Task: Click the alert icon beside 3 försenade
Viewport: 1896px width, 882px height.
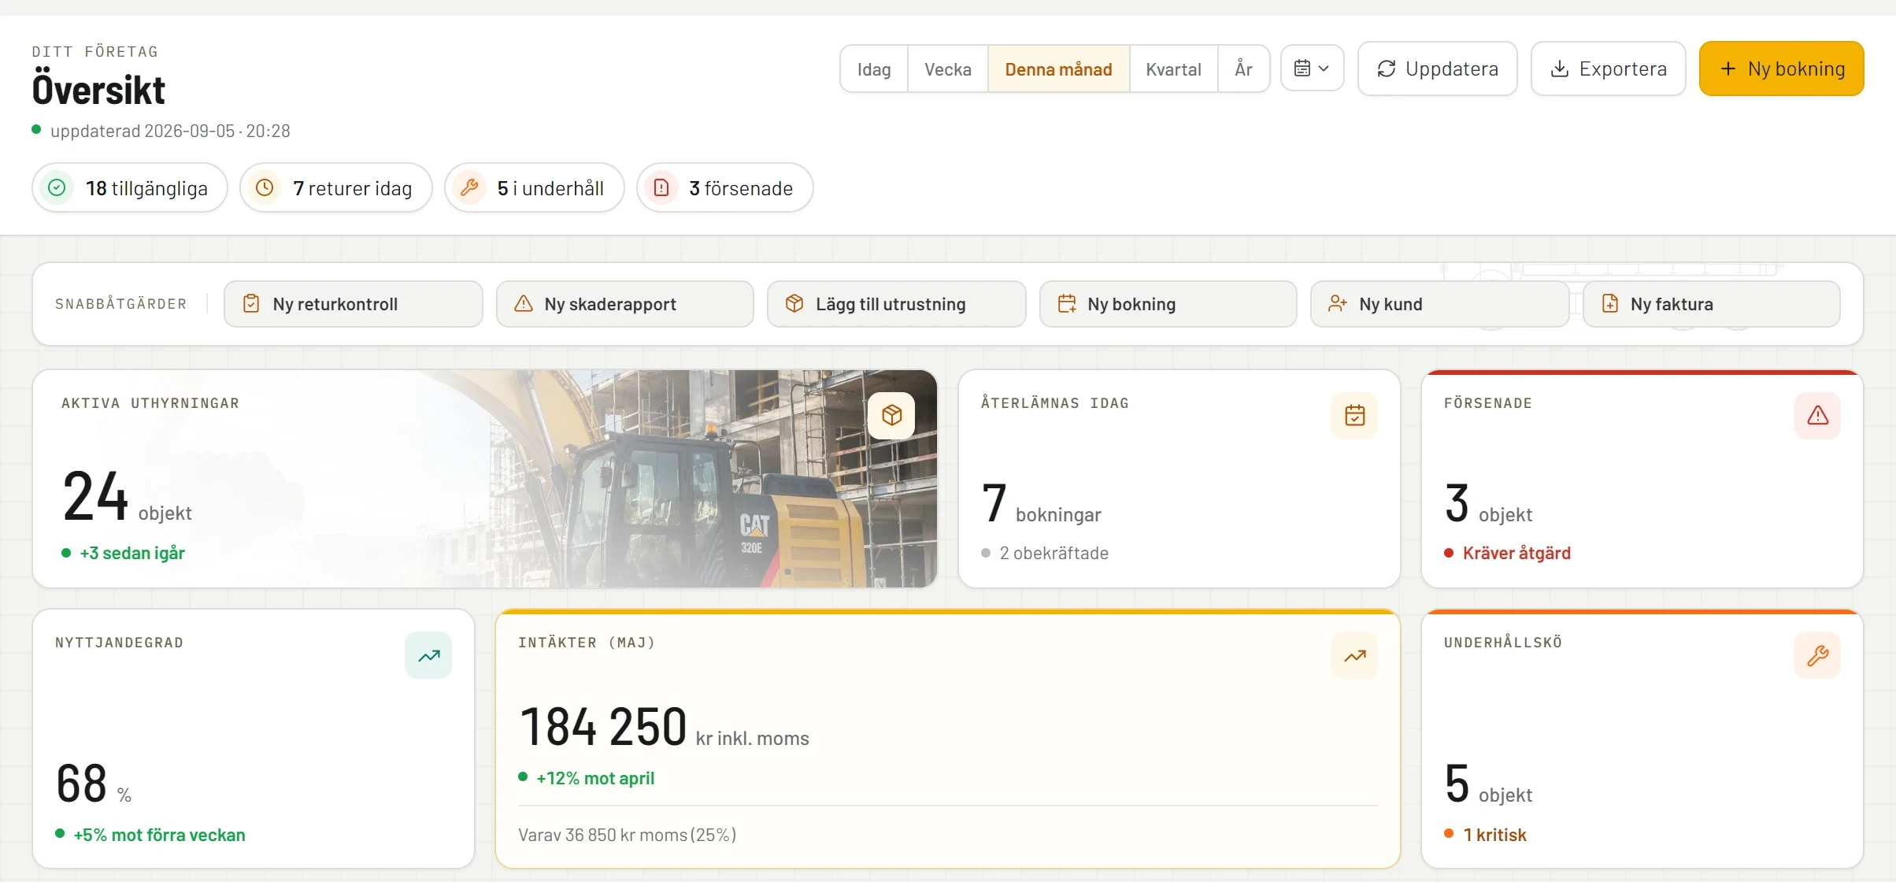Action: [661, 187]
